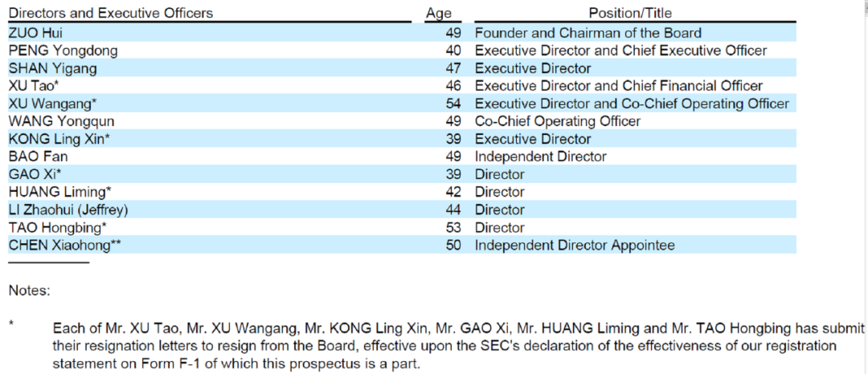868x374 pixels.
Task: Click "Executive Director and Chief Financial Officer" title
Action: [x=619, y=86]
